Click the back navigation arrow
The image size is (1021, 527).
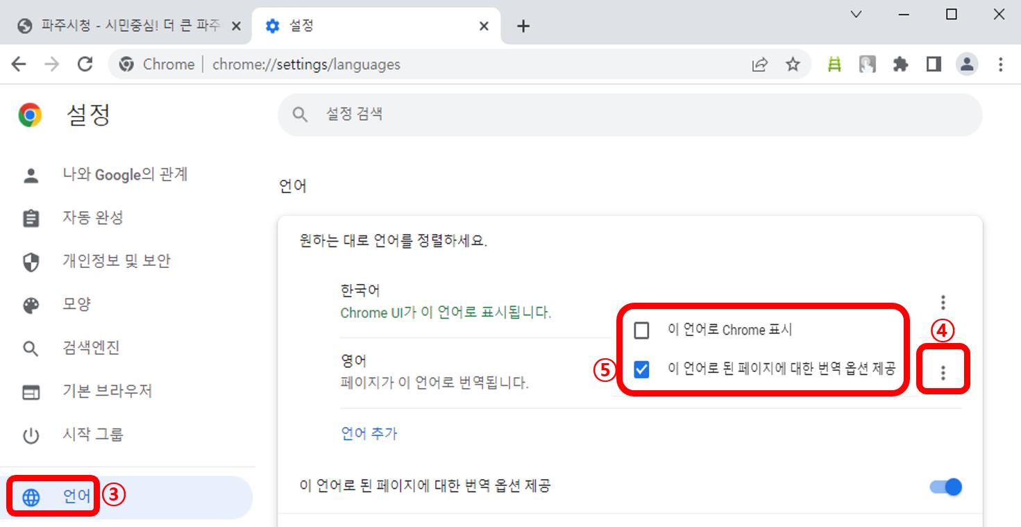[x=17, y=64]
